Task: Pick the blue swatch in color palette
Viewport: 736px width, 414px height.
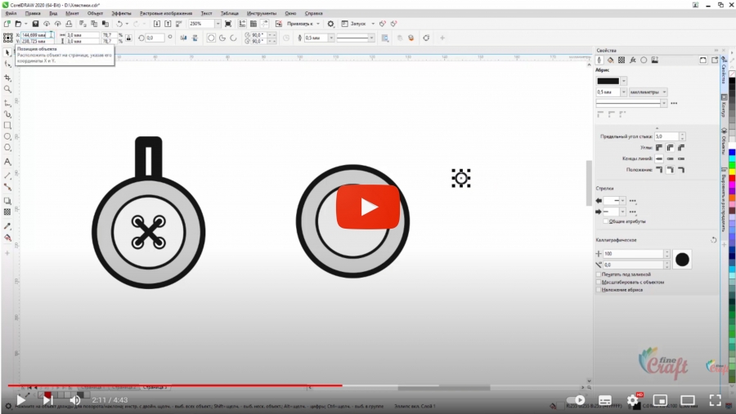Action: [x=732, y=153]
